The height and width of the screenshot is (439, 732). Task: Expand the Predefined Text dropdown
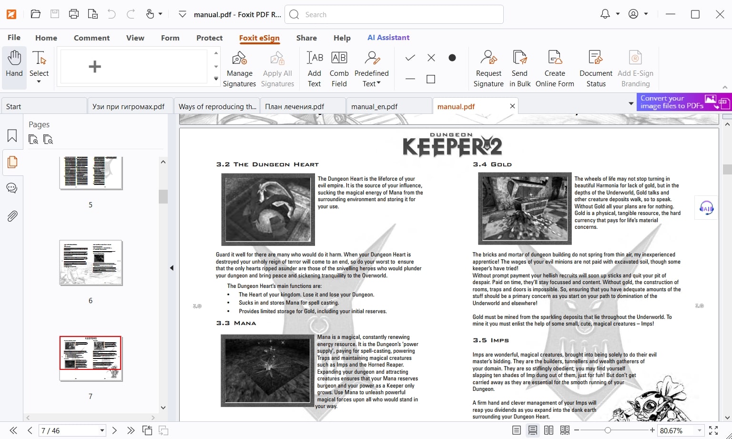point(379,83)
